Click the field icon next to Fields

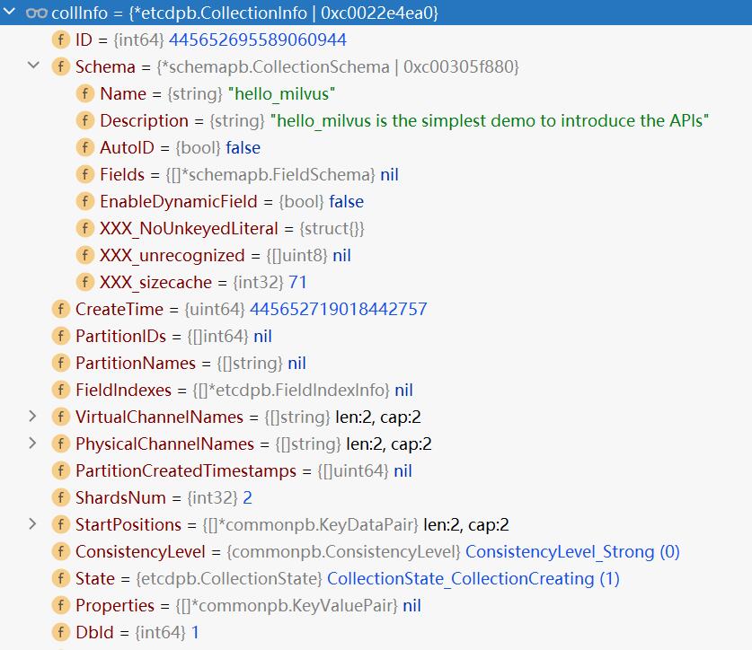point(85,174)
